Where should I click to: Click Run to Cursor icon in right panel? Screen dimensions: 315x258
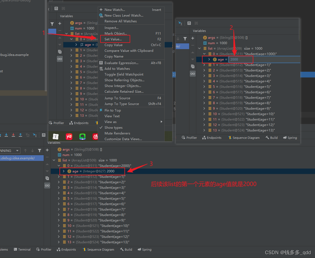pyautogui.click(x=180, y=23)
